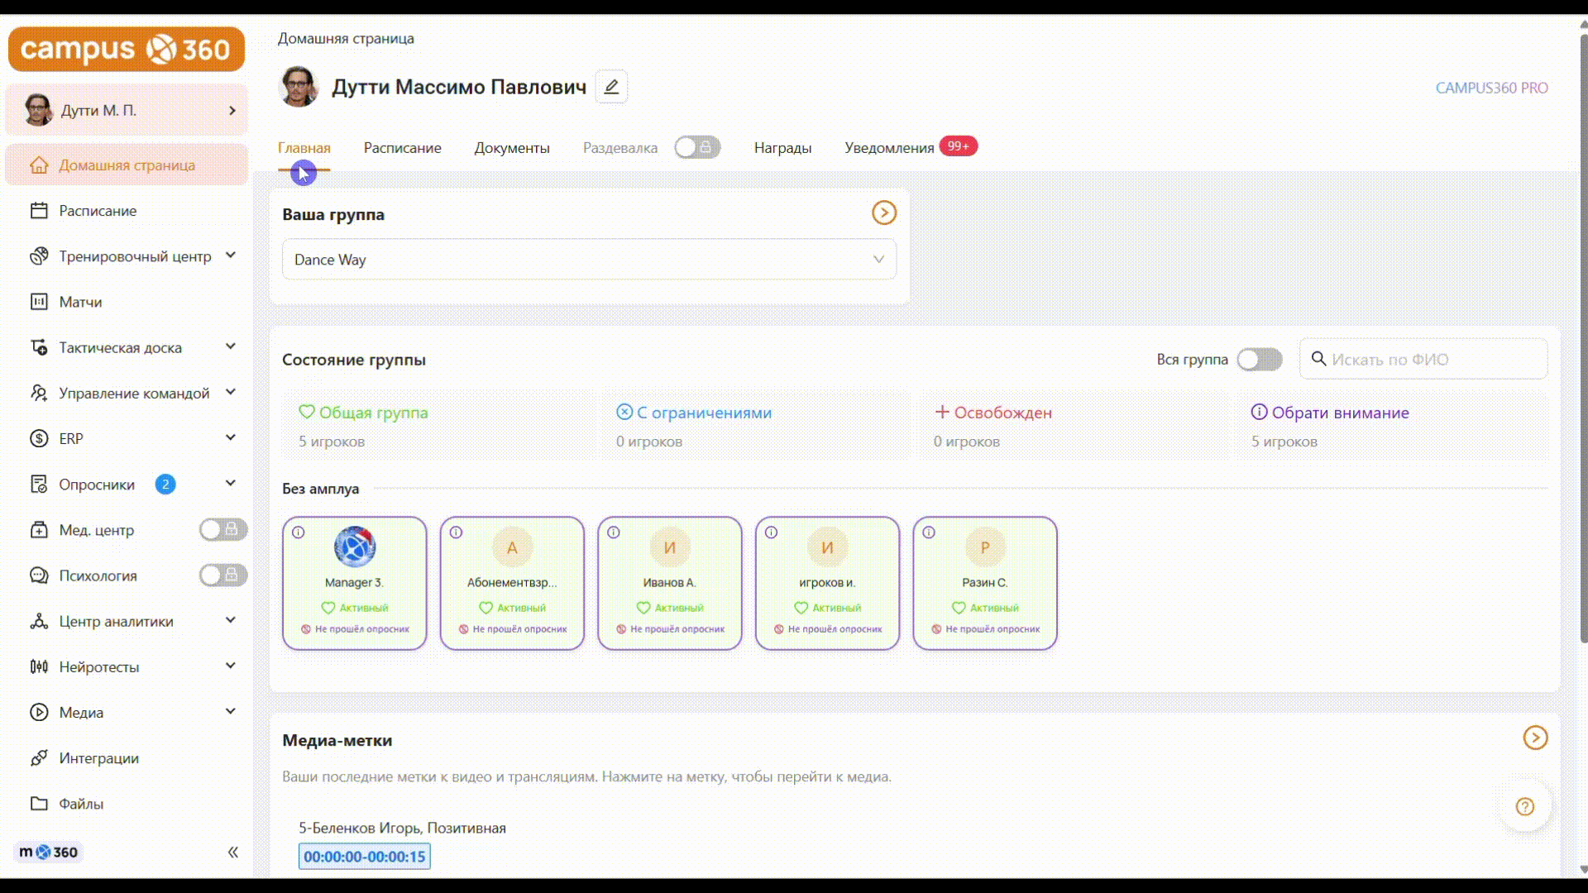Switch to the Документы tab
The height and width of the screenshot is (893, 1588).
[x=511, y=148]
